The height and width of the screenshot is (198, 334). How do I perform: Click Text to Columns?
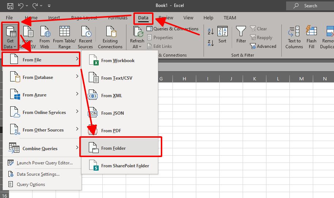pos(294,37)
